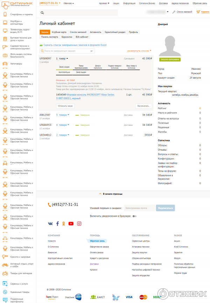Click развернуть список to expand all orders
This screenshot has height=303, width=210.
point(139,51)
